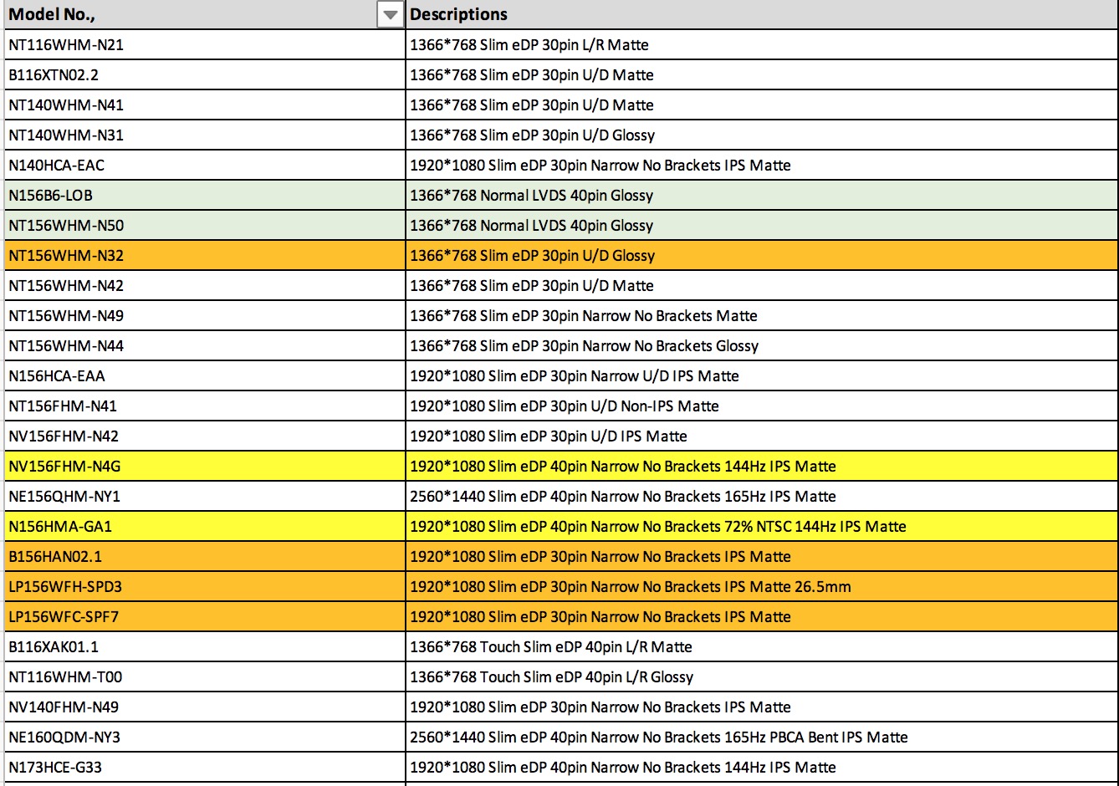Click the LP156WFH-SPD3 model cell
1119x786 pixels.
pos(204,587)
